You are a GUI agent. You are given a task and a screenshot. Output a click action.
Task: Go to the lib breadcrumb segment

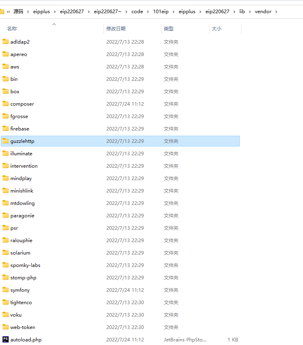click(x=242, y=12)
